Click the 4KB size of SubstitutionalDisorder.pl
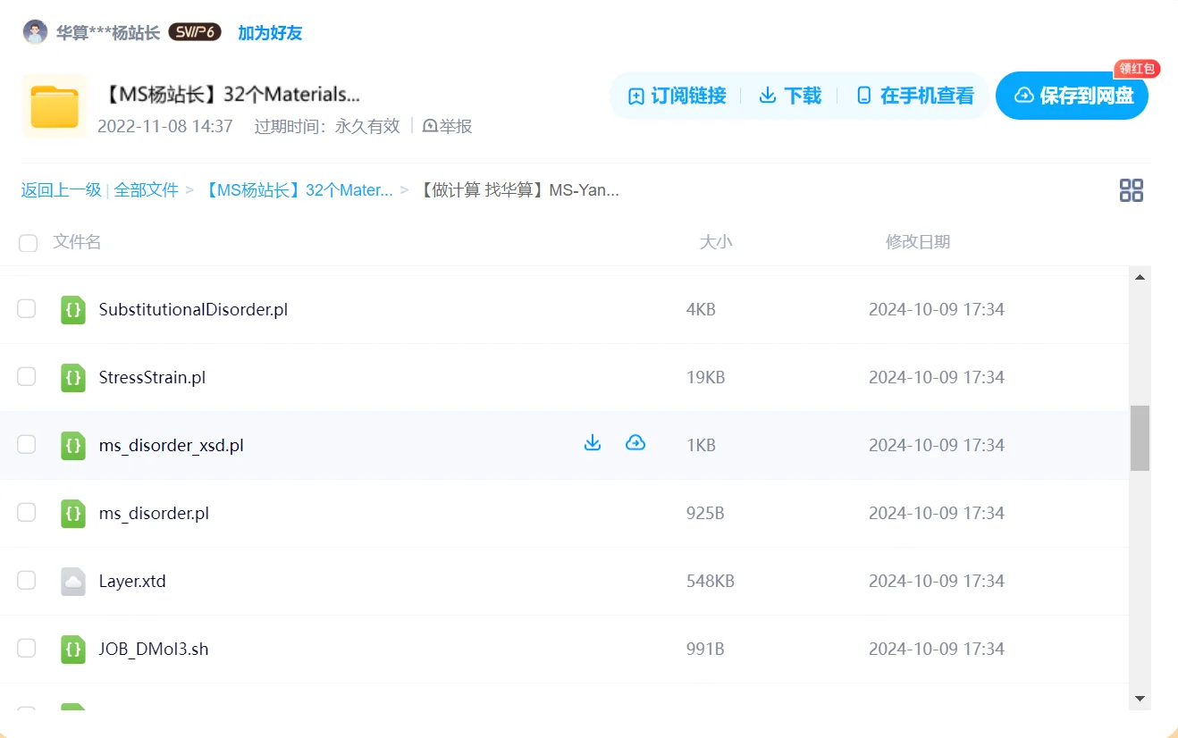The height and width of the screenshot is (738, 1178). (701, 309)
